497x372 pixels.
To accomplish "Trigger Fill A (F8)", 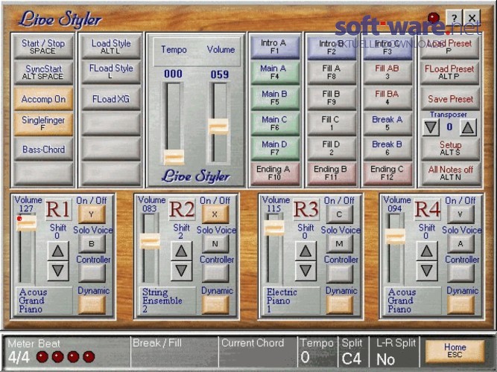I will (332, 72).
